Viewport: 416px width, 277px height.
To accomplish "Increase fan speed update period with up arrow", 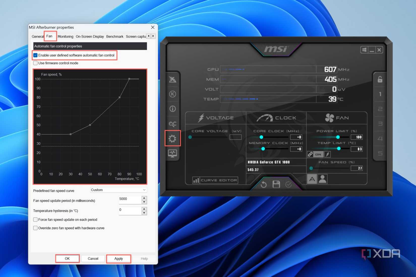I will click(144, 198).
